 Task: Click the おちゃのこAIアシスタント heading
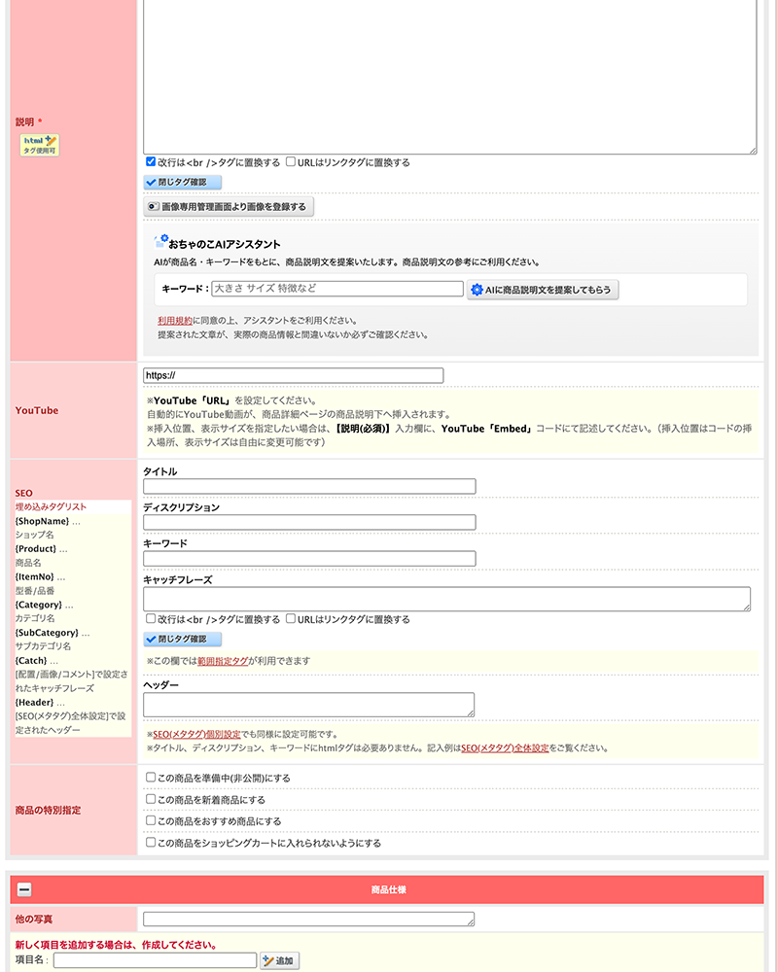coord(224,244)
